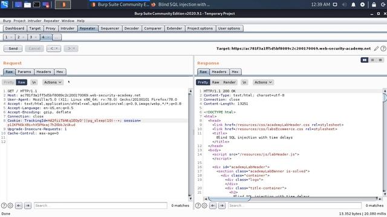Toggle Raw view in the response viewer
Viewport: 387px width, 217px height.
pos(215,82)
